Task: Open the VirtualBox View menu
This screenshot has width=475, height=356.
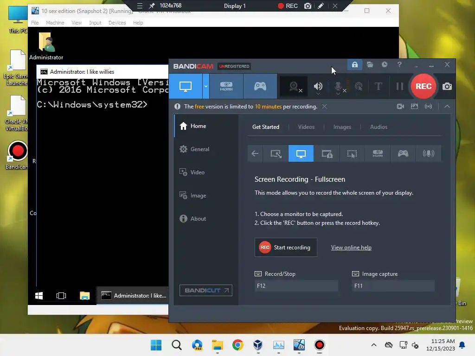Action: pos(77,23)
